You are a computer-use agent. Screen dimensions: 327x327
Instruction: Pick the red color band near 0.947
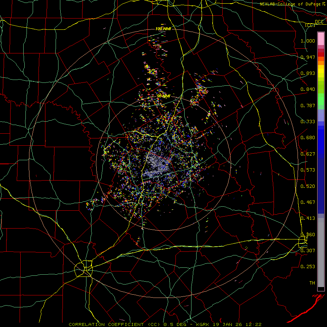tap(321, 54)
